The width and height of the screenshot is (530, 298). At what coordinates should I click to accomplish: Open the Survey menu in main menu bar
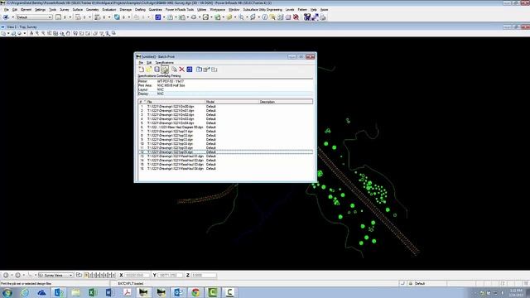65,9
